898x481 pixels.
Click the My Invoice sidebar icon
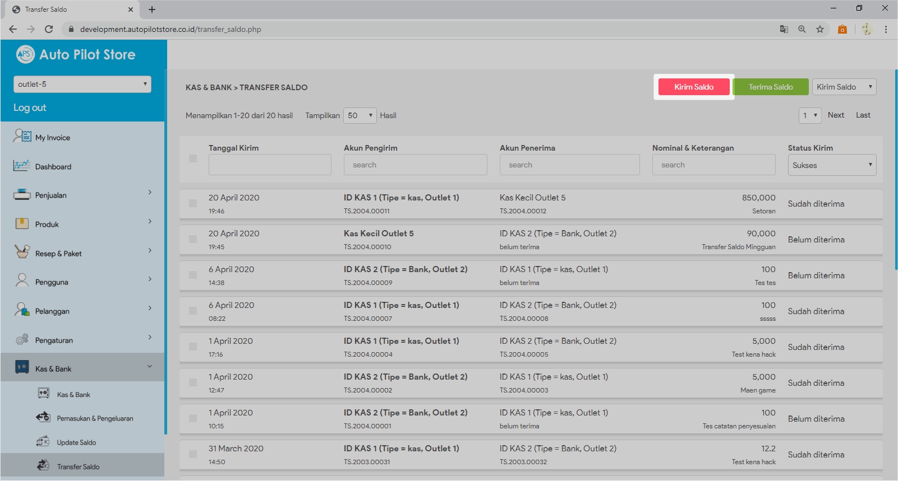(22, 136)
